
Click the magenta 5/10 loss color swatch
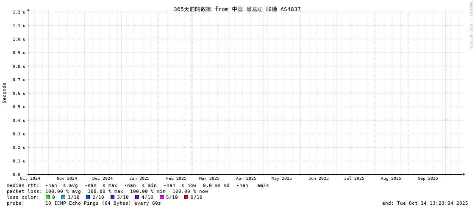[x=162, y=197]
